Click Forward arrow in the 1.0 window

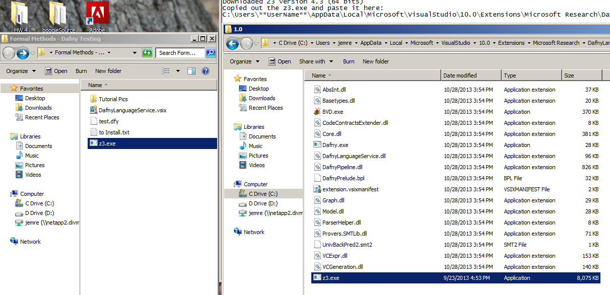(246, 43)
